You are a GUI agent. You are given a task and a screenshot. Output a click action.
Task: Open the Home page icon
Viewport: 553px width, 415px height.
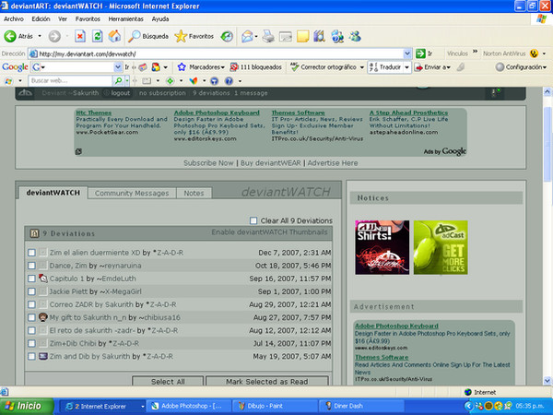[114, 36]
